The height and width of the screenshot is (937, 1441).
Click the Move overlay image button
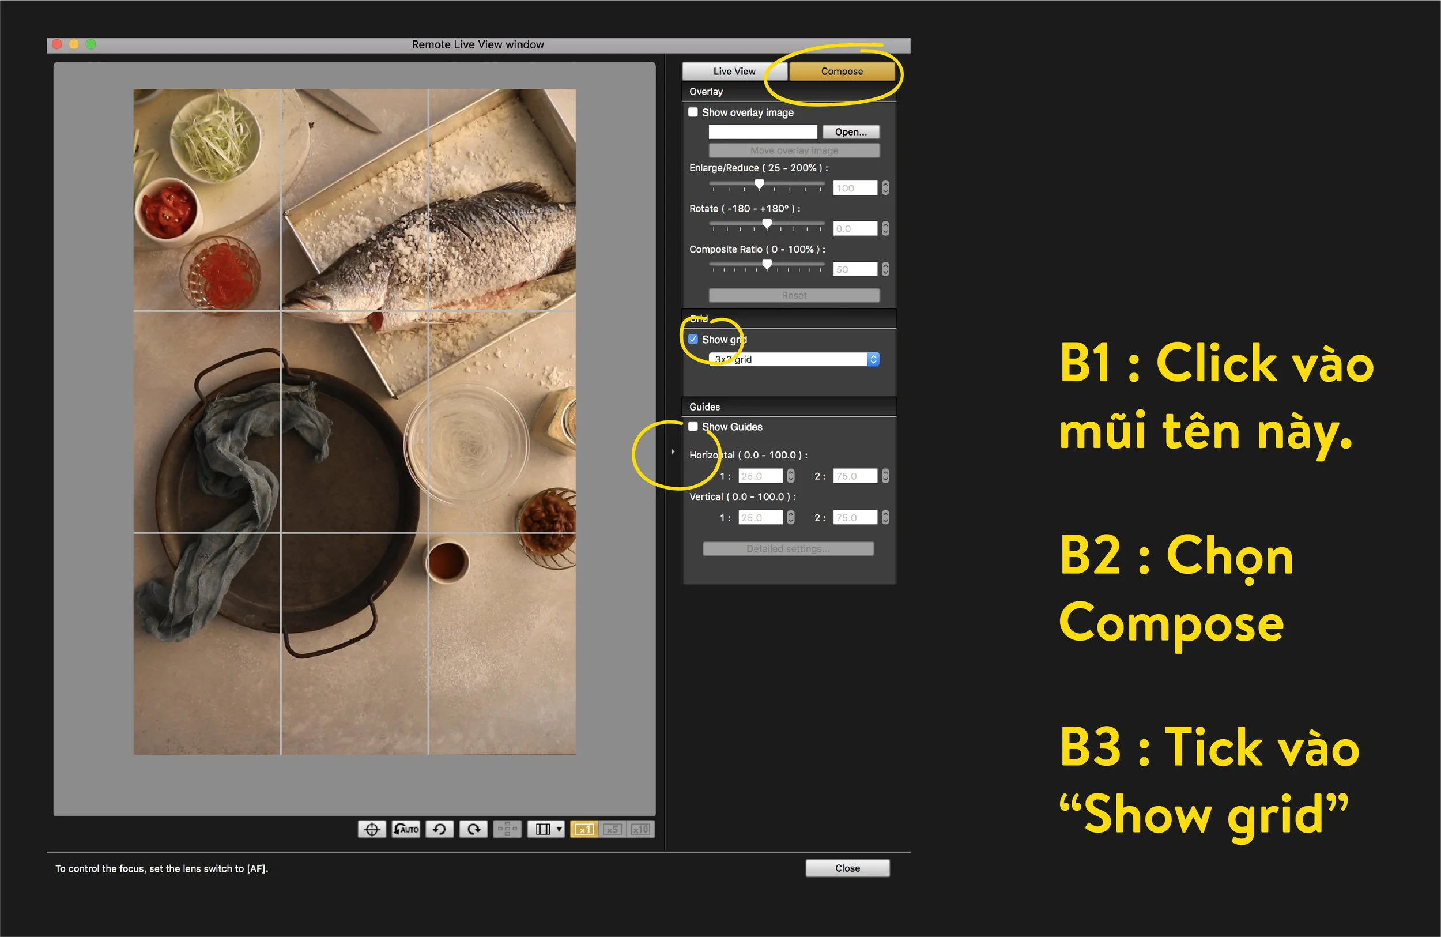(x=794, y=150)
